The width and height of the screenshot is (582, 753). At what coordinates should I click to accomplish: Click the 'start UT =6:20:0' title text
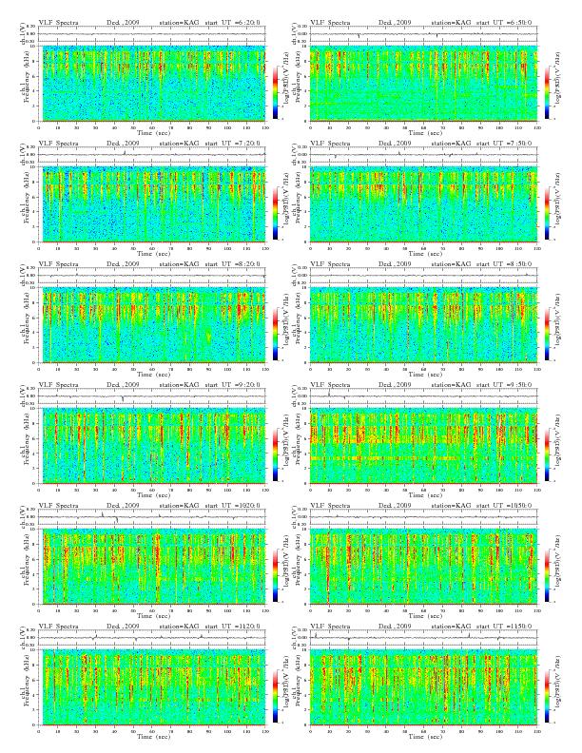tap(233, 23)
